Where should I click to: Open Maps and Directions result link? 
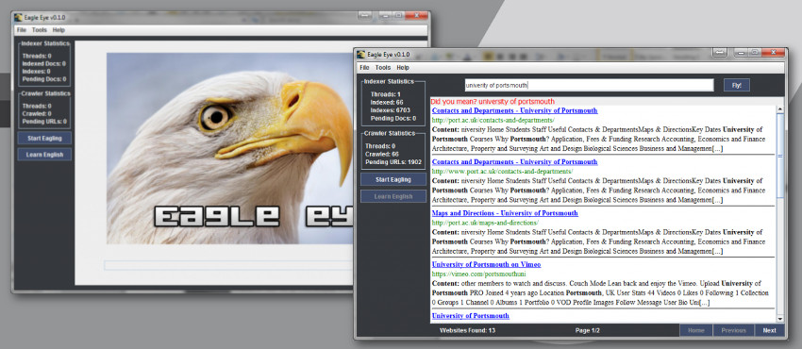(505, 213)
